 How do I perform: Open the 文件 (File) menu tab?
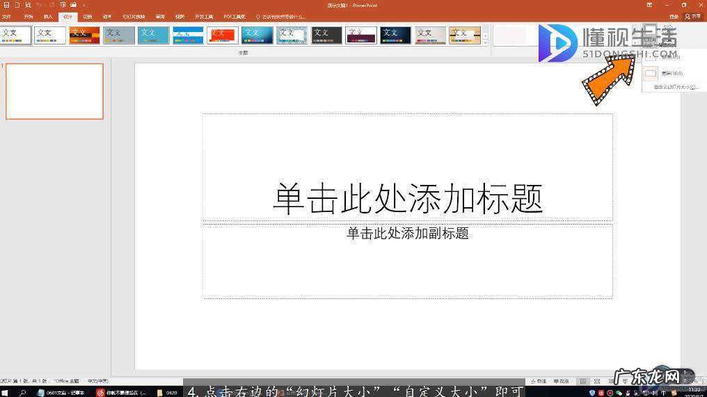pos(7,17)
